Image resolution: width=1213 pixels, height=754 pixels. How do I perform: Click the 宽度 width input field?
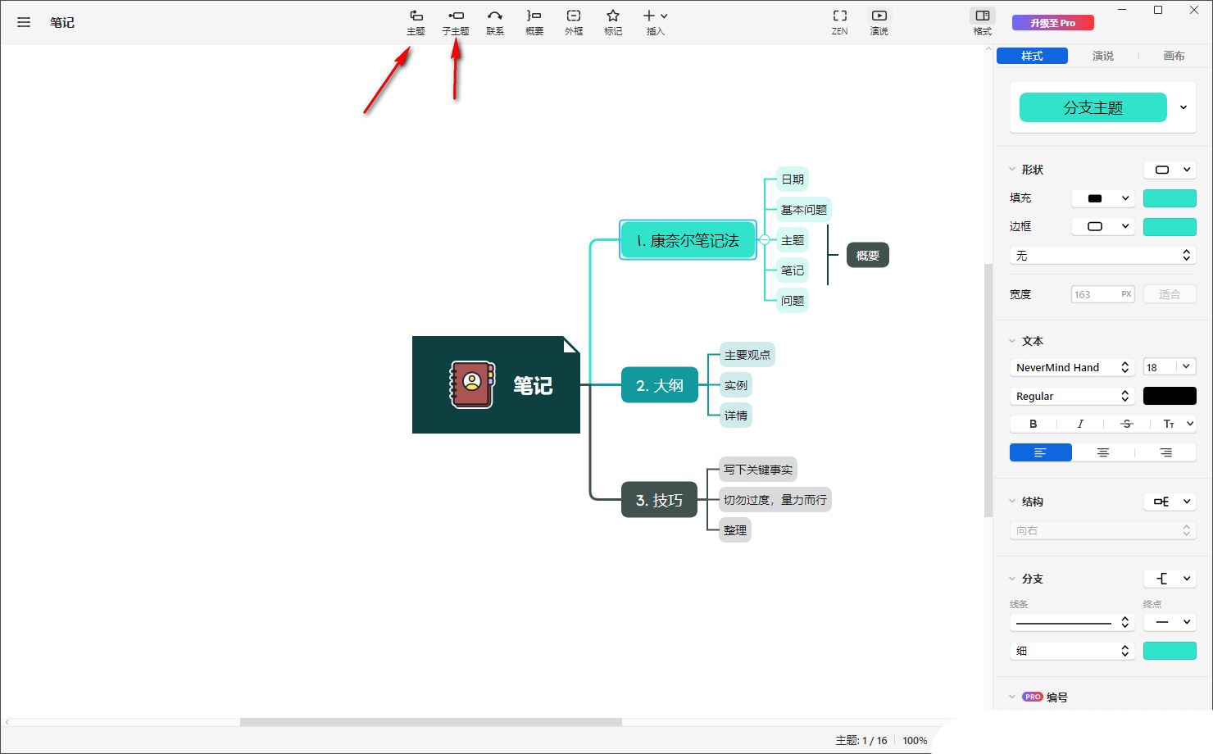coord(1102,294)
